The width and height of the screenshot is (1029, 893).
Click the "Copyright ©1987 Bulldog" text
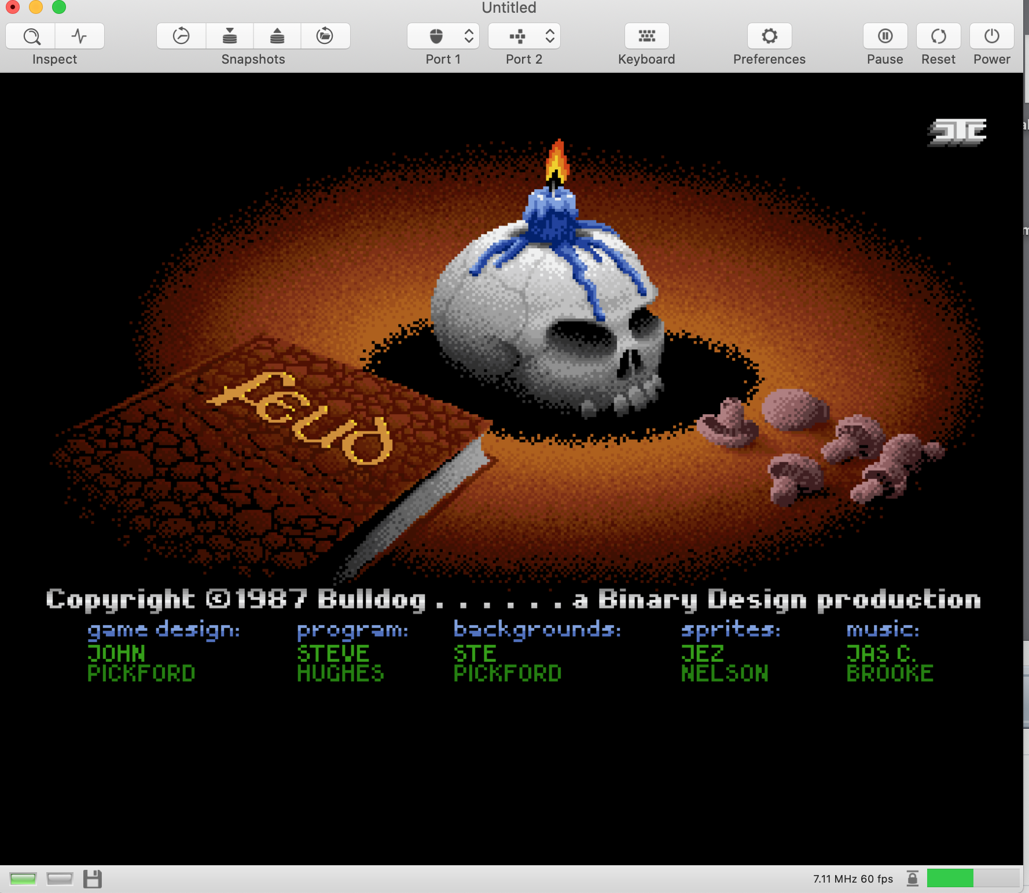coord(236,600)
